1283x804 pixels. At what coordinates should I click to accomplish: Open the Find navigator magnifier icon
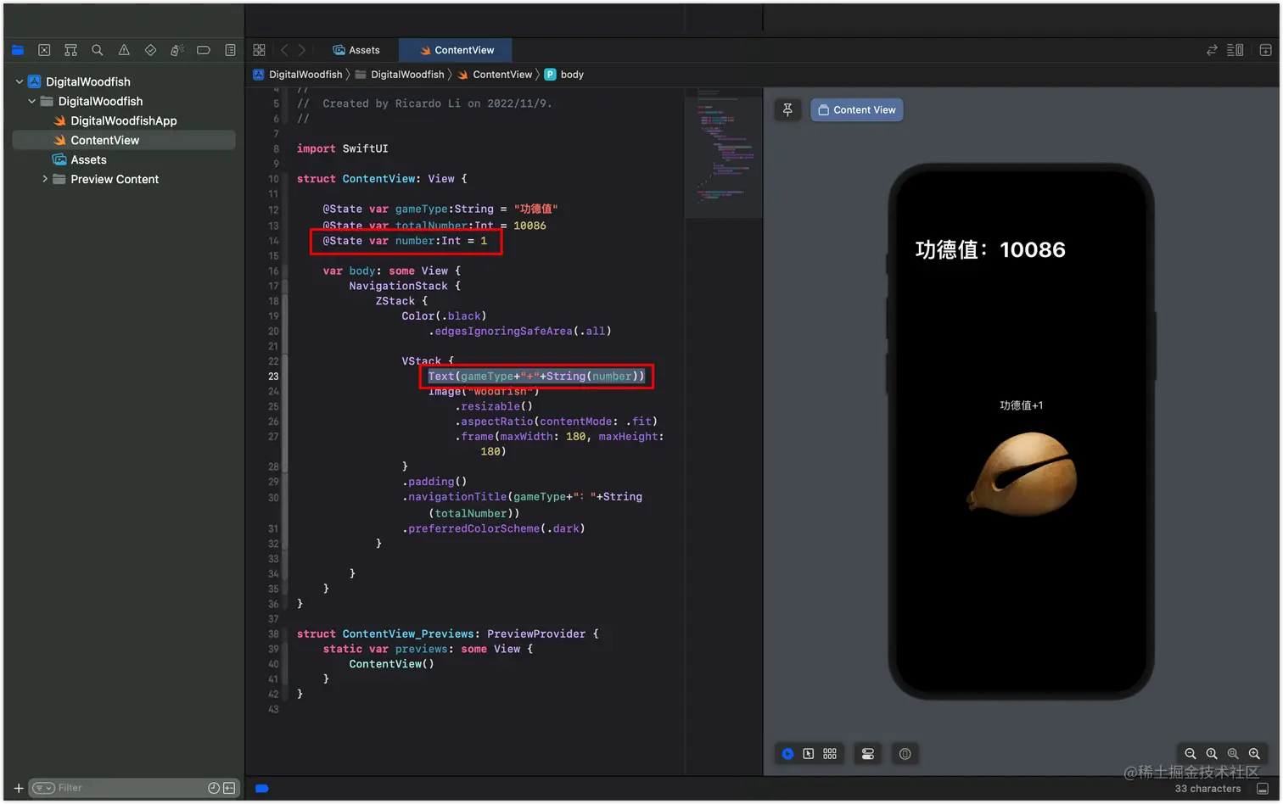98,50
